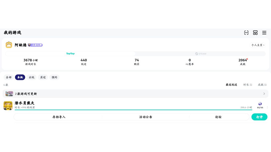View the 3678 小时 游戏时长 stat
This screenshot has height=152, width=271.
pos(31,62)
